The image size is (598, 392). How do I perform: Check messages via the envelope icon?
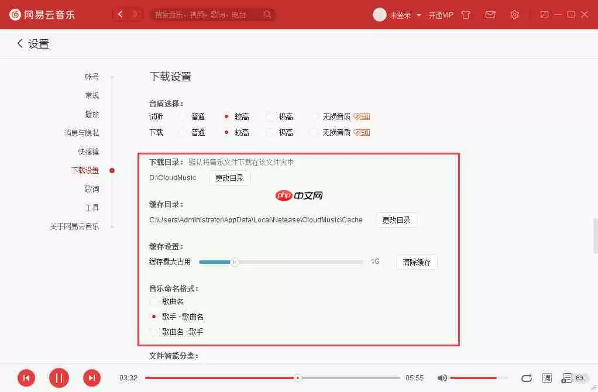pos(490,15)
